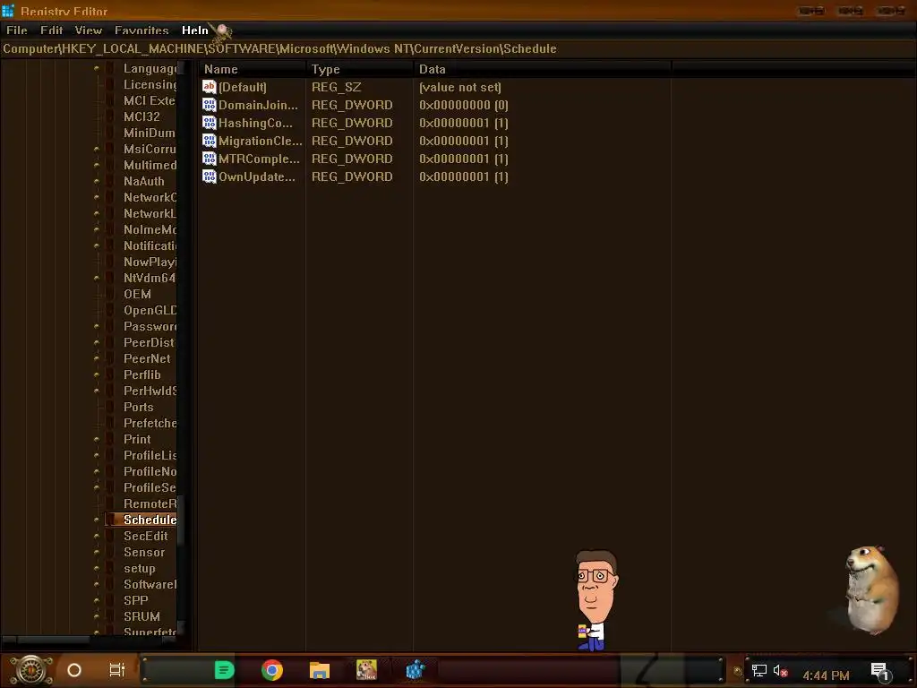Click the MCI32 folder icon
The image size is (917, 688).
tap(110, 117)
